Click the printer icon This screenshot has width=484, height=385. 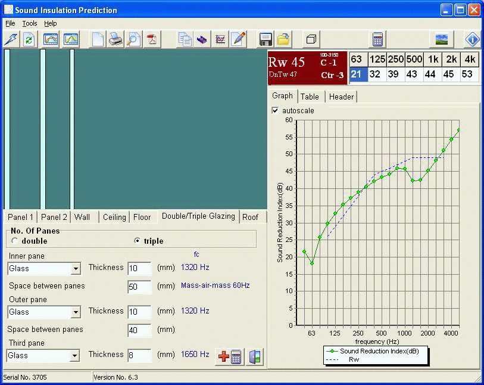click(x=115, y=39)
